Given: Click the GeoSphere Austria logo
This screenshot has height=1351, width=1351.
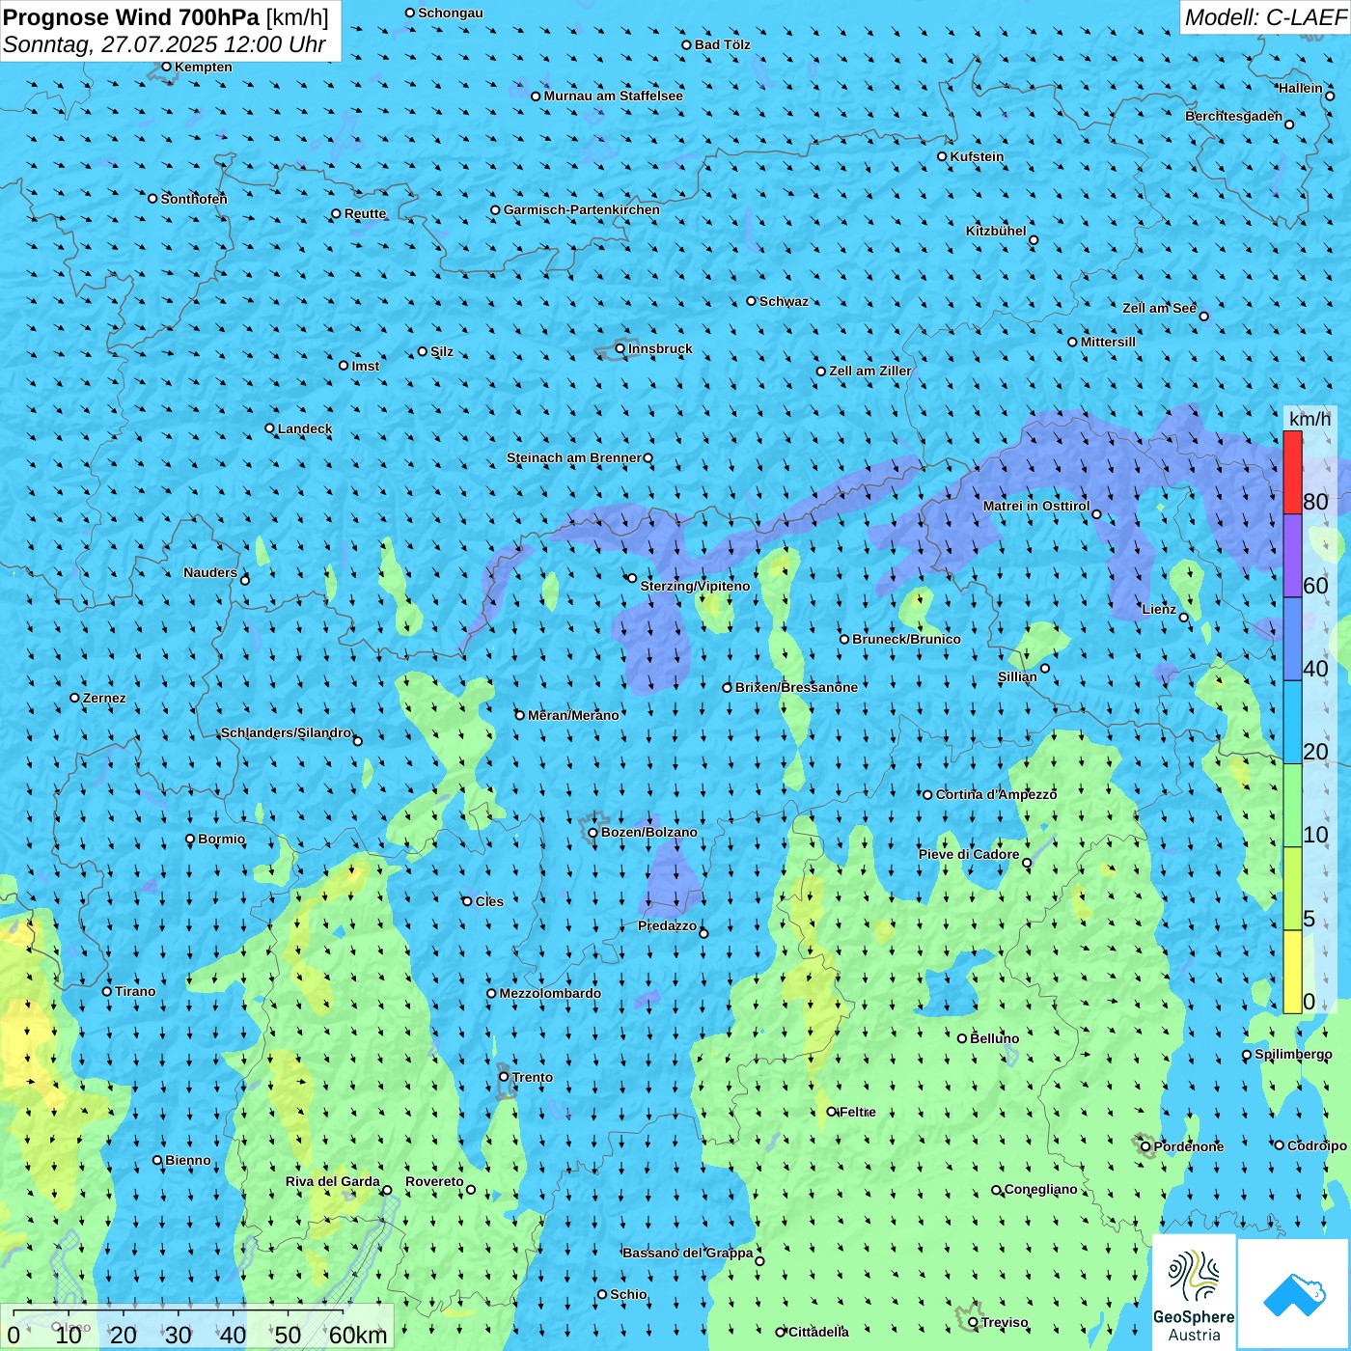Looking at the screenshot, I should (1194, 1293).
